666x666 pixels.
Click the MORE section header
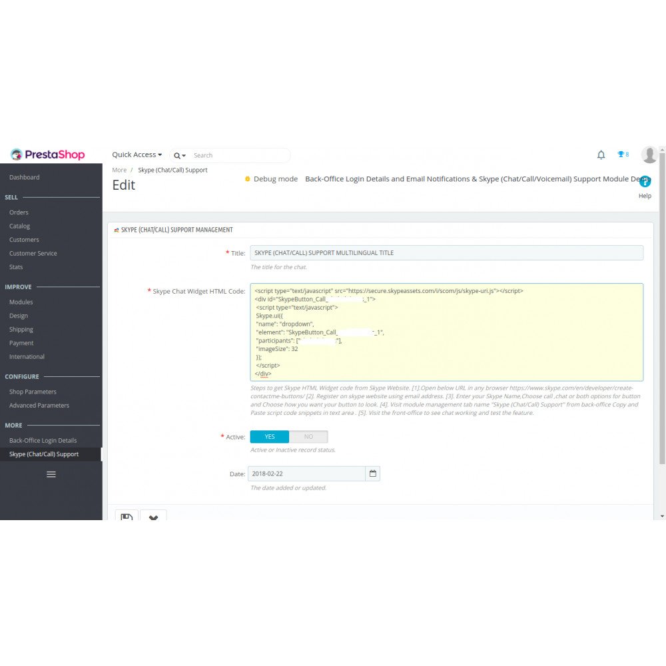pyautogui.click(x=13, y=425)
